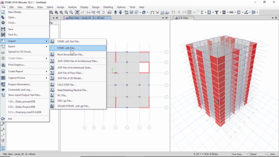Image resolution: width=279 pixels, height=157 pixels.
Task: Choose .DXF File of Floor Plan import
Action: point(78,73)
